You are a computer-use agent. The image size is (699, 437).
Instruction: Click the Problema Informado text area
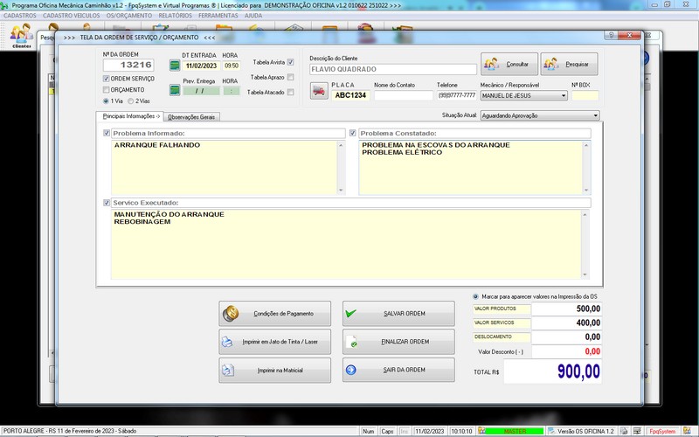pyautogui.click(x=225, y=167)
